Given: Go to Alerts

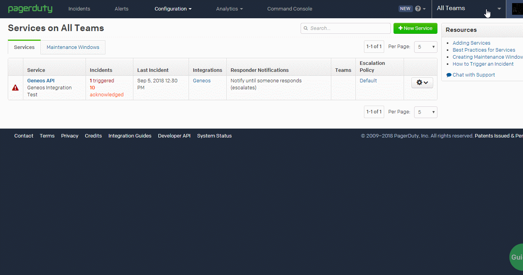Looking at the screenshot, I should (x=122, y=9).
